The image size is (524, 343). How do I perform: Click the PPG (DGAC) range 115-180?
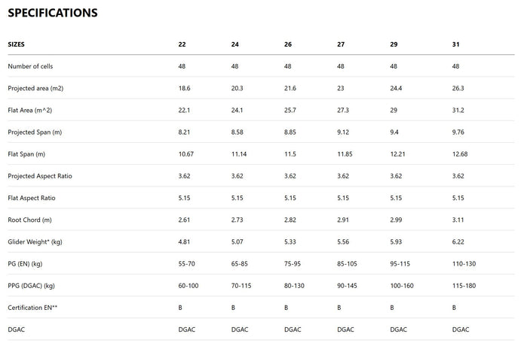pos(464,286)
